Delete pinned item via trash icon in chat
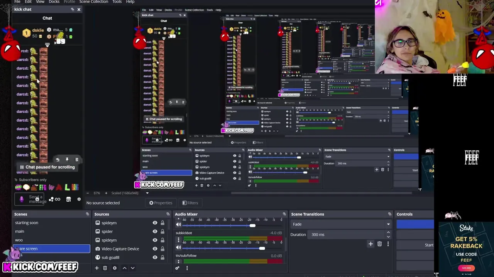Viewport: 494px width, 277px height. coord(76,159)
